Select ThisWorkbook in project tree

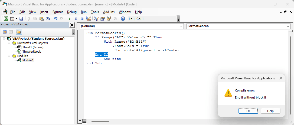[x=32, y=52]
